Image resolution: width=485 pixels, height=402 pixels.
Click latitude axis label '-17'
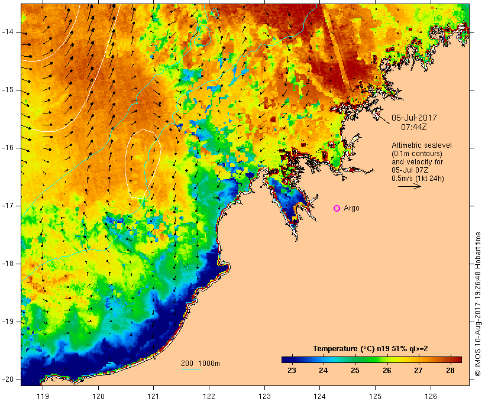coord(8,206)
